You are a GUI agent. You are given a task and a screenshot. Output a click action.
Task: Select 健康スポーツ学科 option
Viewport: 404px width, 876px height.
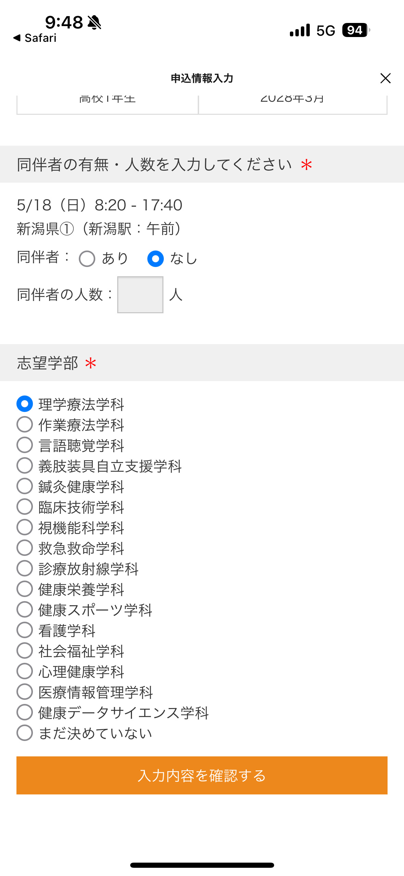point(25,610)
